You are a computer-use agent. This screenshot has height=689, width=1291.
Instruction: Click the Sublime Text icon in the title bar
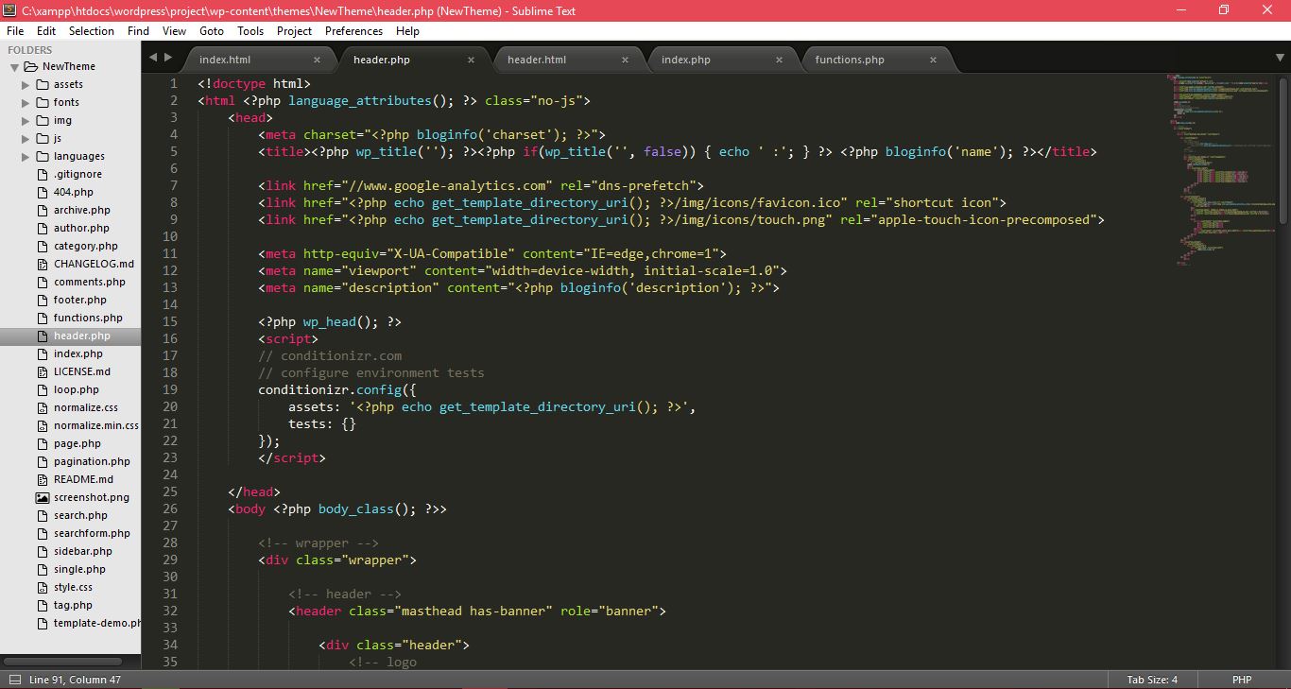click(9, 10)
